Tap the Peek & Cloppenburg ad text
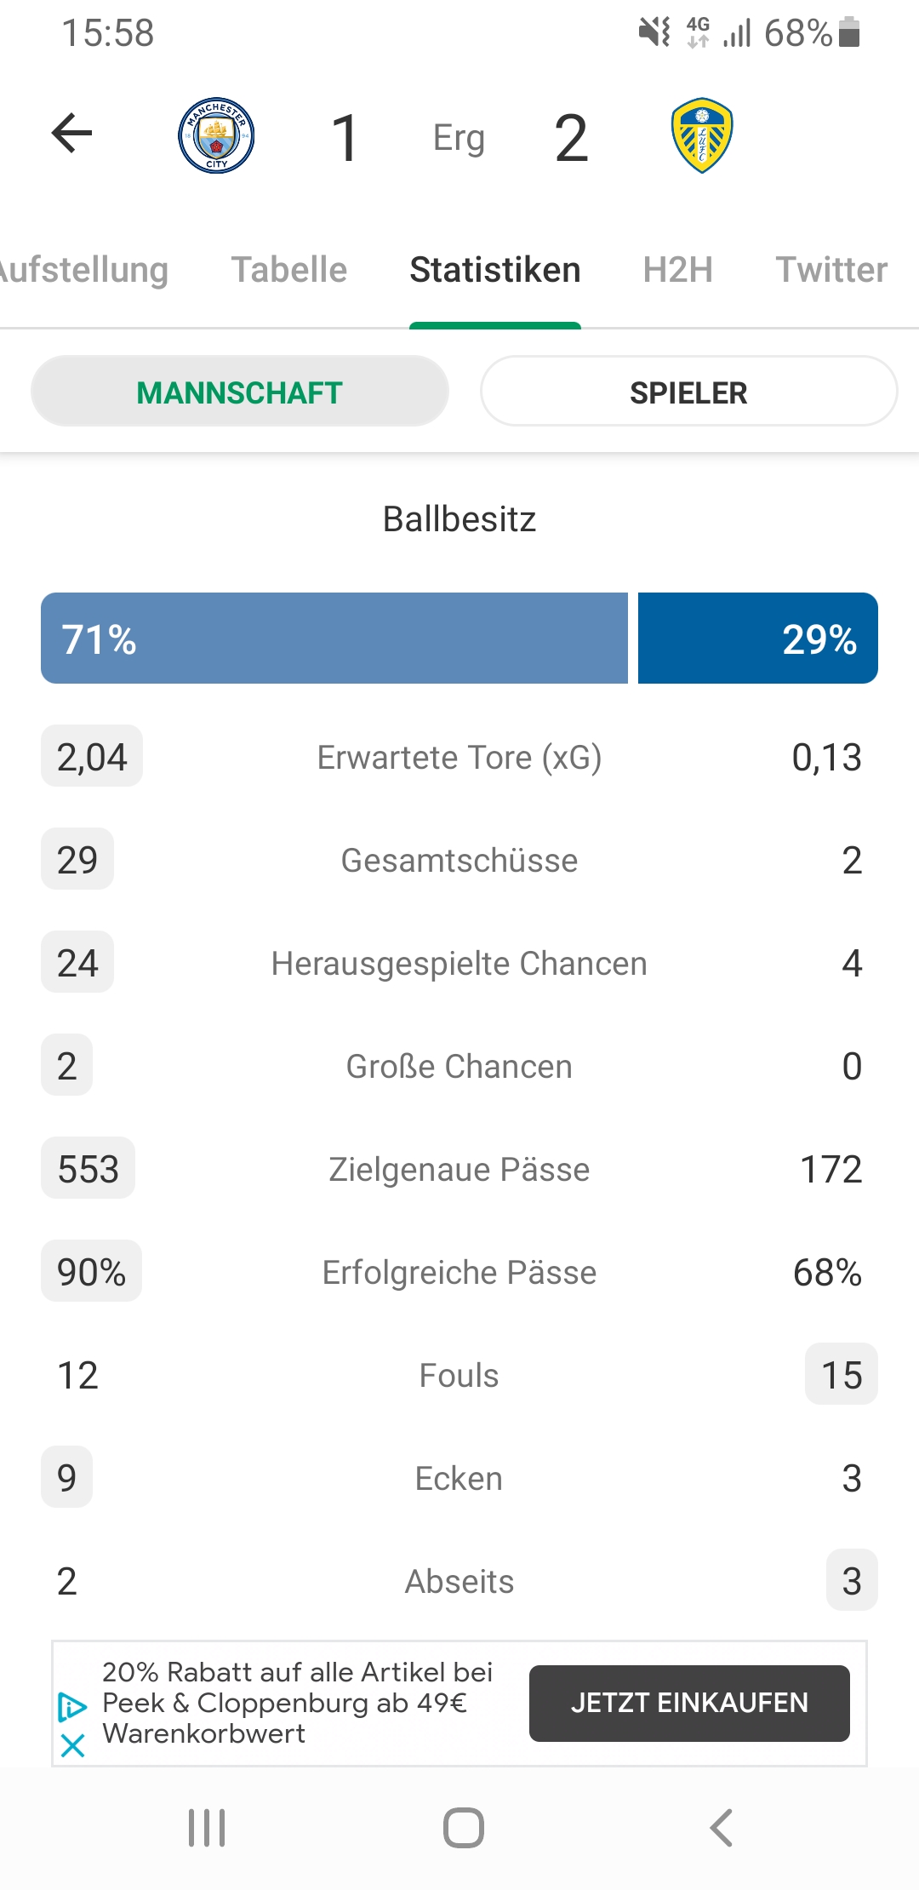Screen dimensions: 919x1890 [297, 1703]
